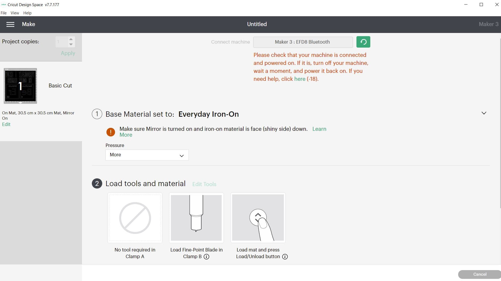The height and width of the screenshot is (281, 501).
Task: Click the Load mat button illustration
Action: pos(258,218)
